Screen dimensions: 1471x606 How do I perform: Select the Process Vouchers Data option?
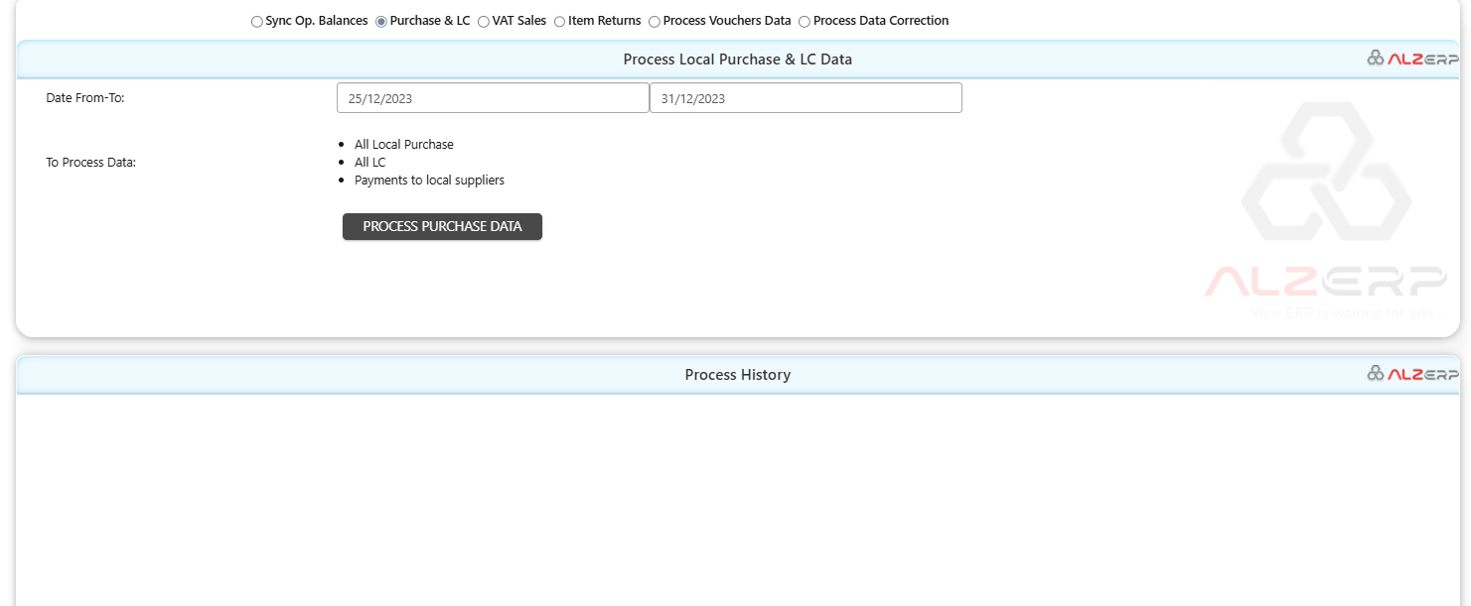(x=654, y=21)
